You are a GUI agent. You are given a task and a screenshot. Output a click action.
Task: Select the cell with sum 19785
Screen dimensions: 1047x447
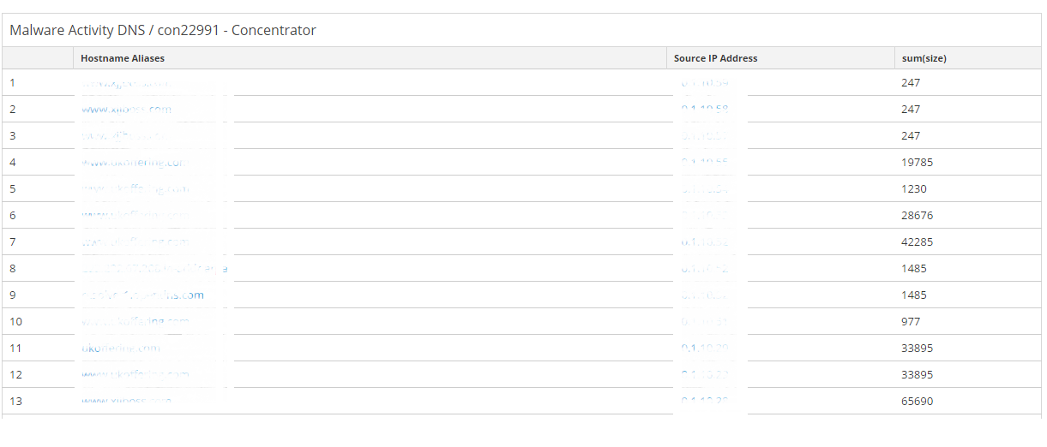917,163
